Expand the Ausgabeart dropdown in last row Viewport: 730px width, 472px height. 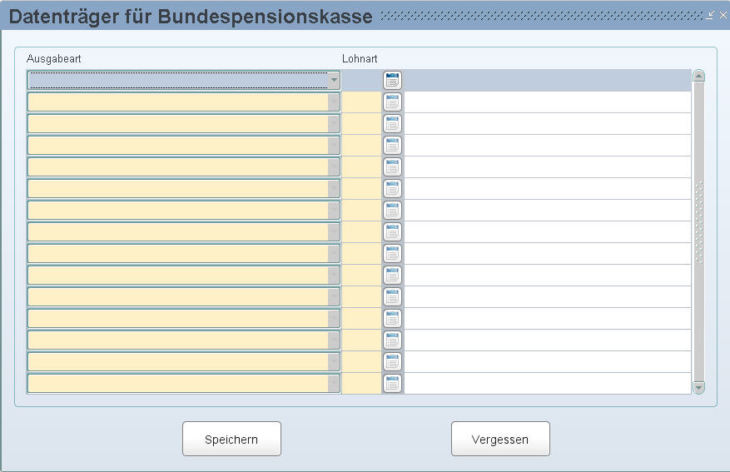(334, 384)
